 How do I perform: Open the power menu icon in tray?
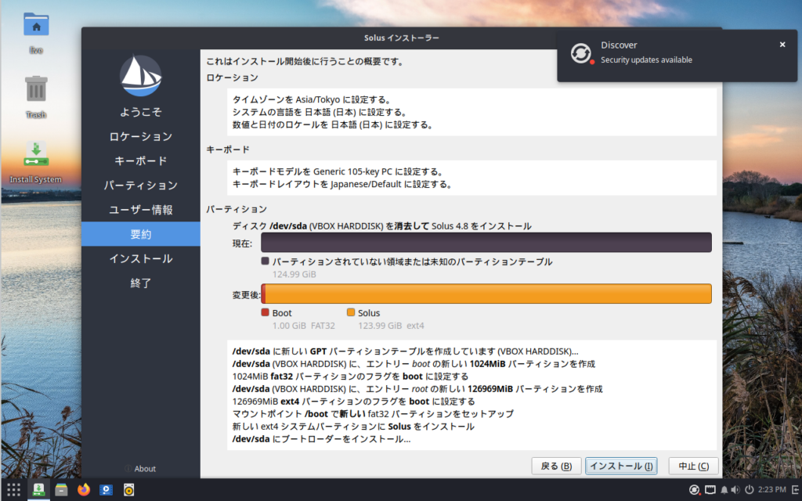[750, 490]
